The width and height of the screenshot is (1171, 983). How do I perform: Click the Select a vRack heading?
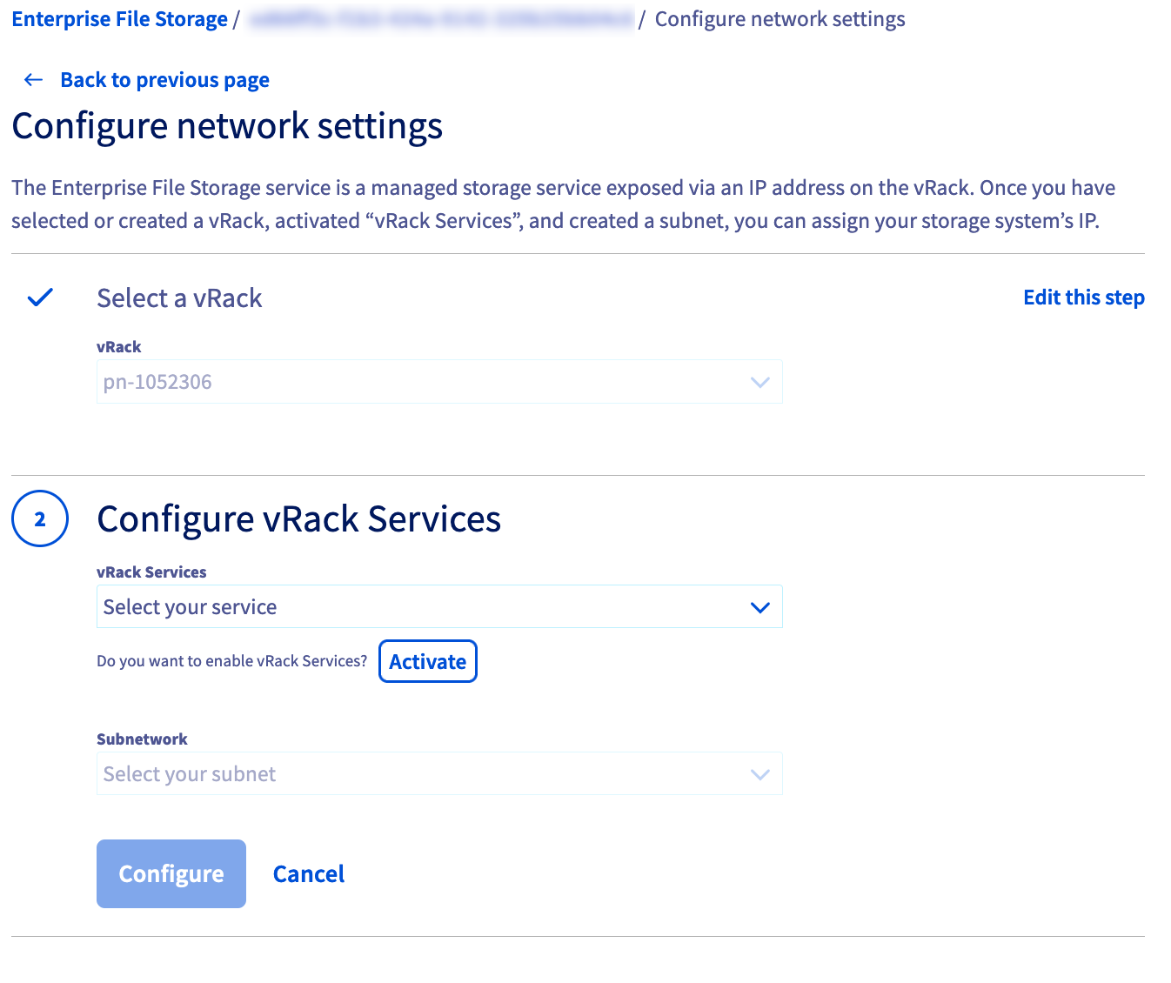click(179, 298)
